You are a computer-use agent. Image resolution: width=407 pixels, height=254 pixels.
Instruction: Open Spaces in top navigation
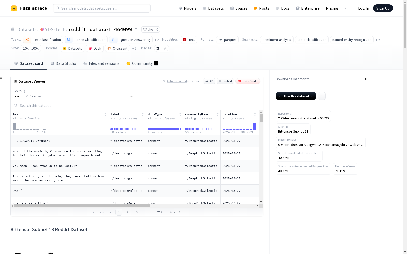(x=239, y=8)
